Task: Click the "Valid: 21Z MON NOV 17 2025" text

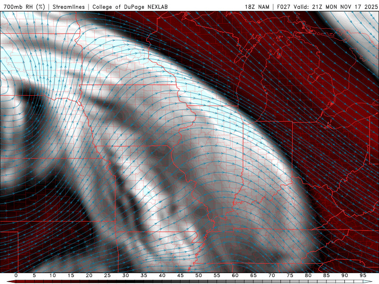Action: [335, 7]
